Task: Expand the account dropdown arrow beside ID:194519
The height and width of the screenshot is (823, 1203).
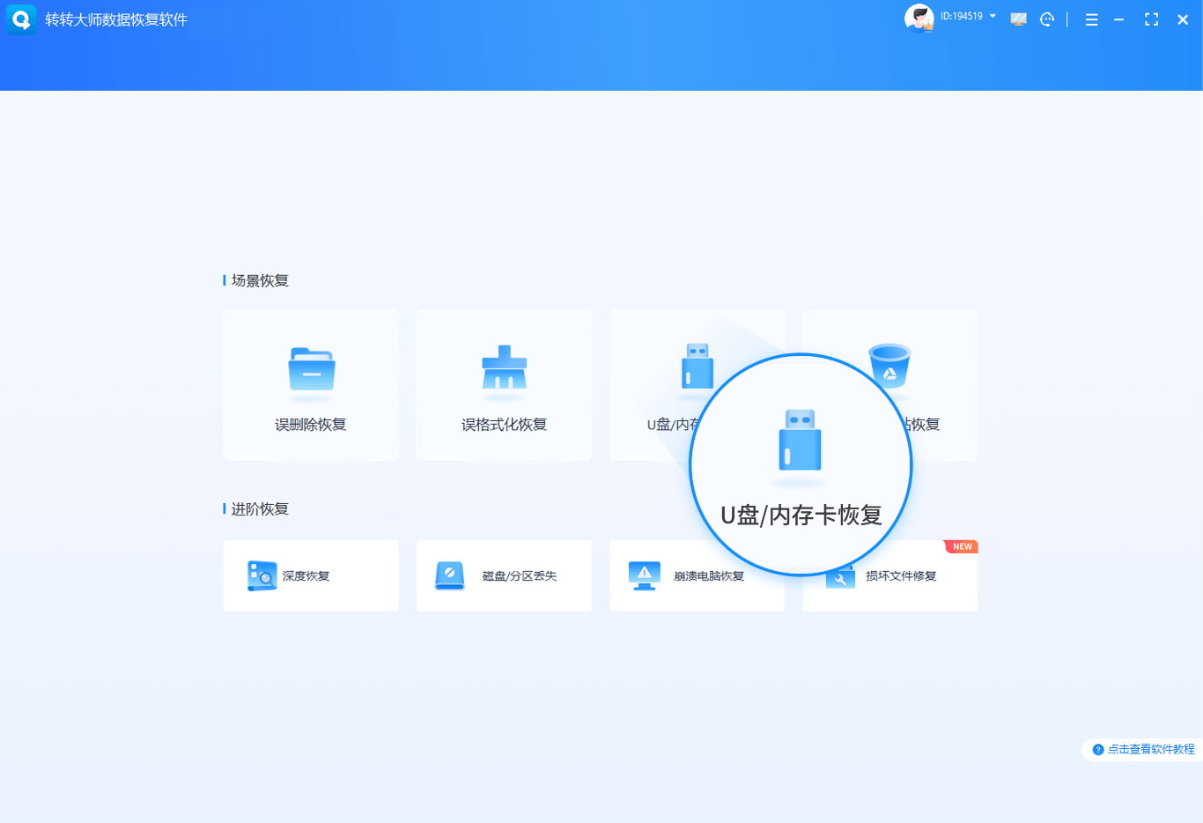Action: [x=993, y=16]
